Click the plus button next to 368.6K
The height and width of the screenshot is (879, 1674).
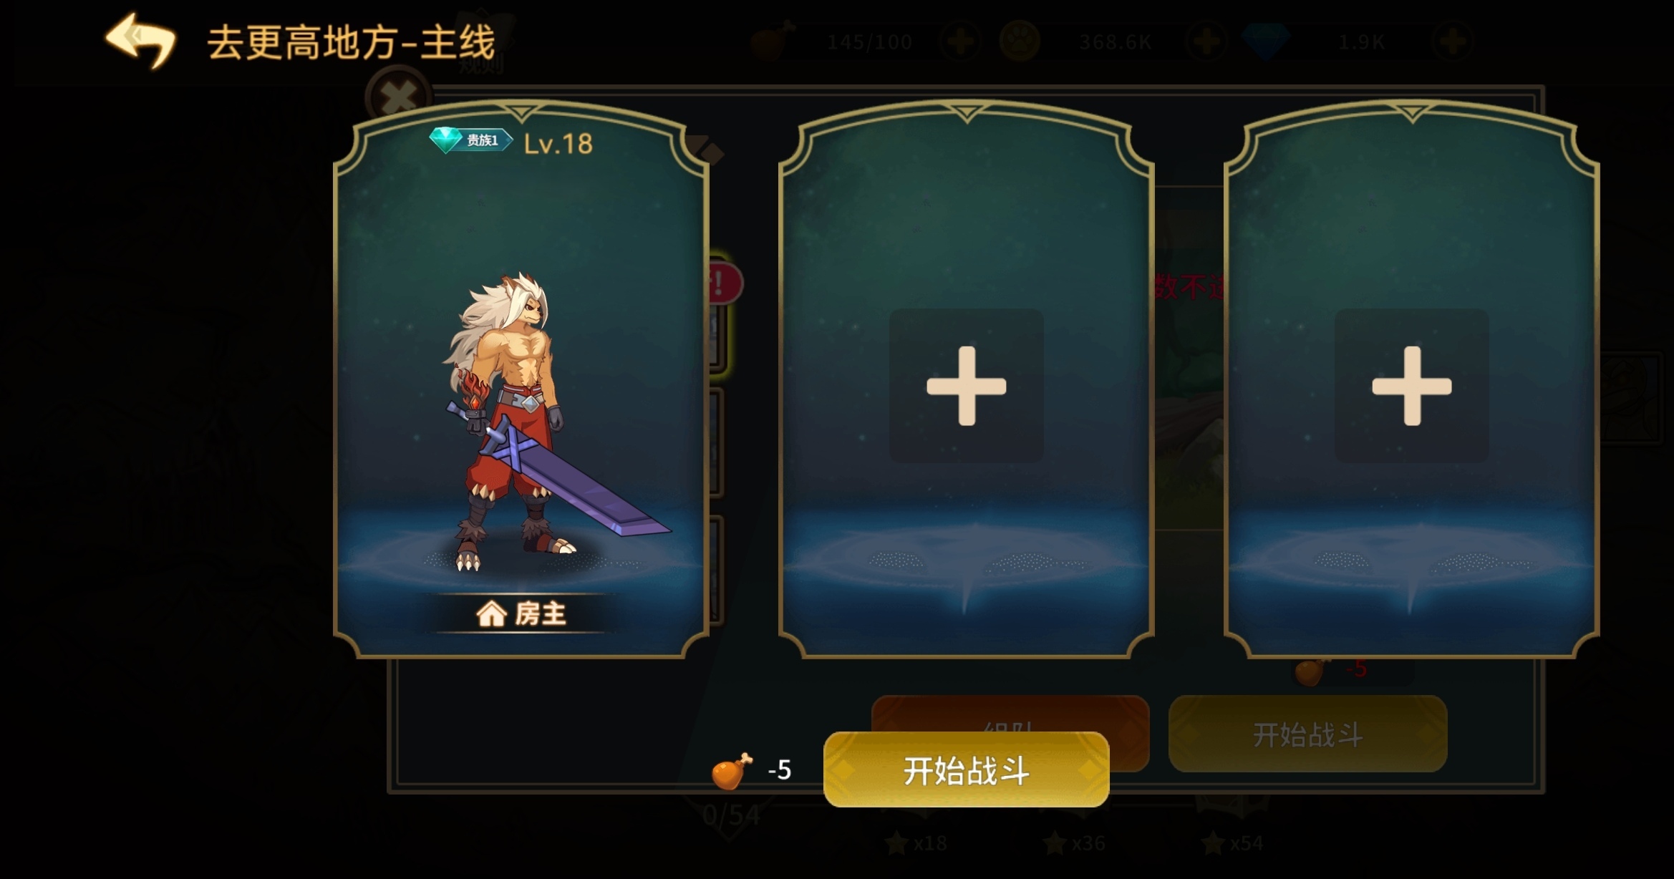point(1206,42)
